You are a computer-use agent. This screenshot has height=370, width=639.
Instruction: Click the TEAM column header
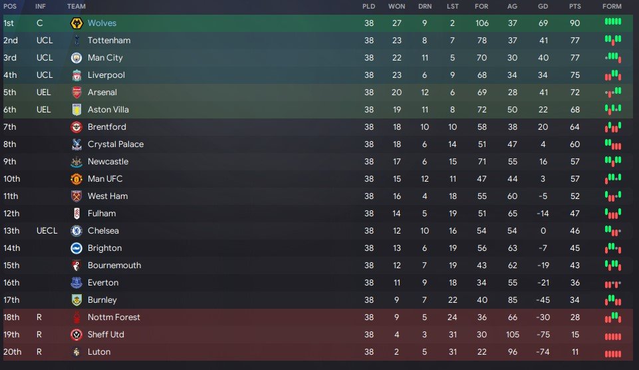76,7
